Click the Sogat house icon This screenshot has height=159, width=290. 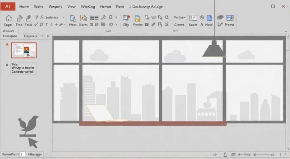(x=8, y=18)
